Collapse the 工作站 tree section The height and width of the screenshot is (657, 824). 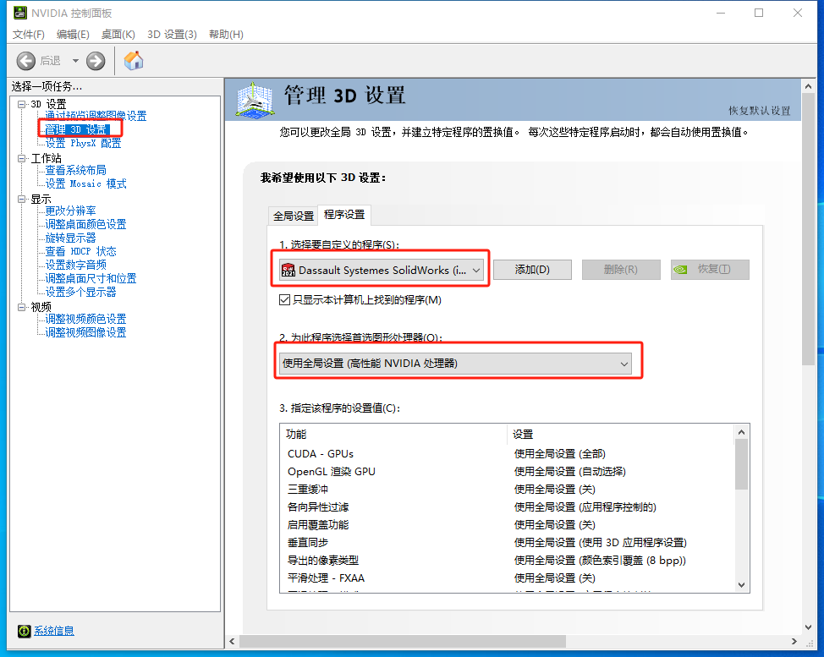pyautogui.click(x=21, y=156)
